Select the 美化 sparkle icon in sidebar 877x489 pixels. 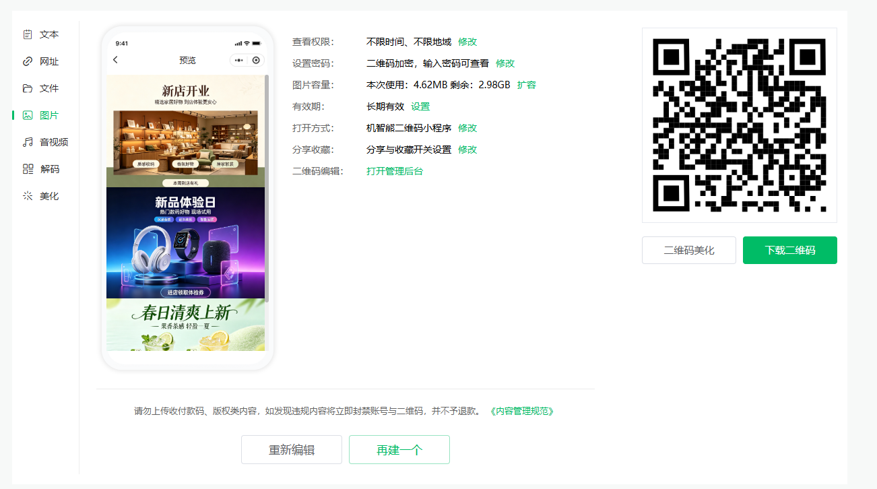tap(28, 196)
